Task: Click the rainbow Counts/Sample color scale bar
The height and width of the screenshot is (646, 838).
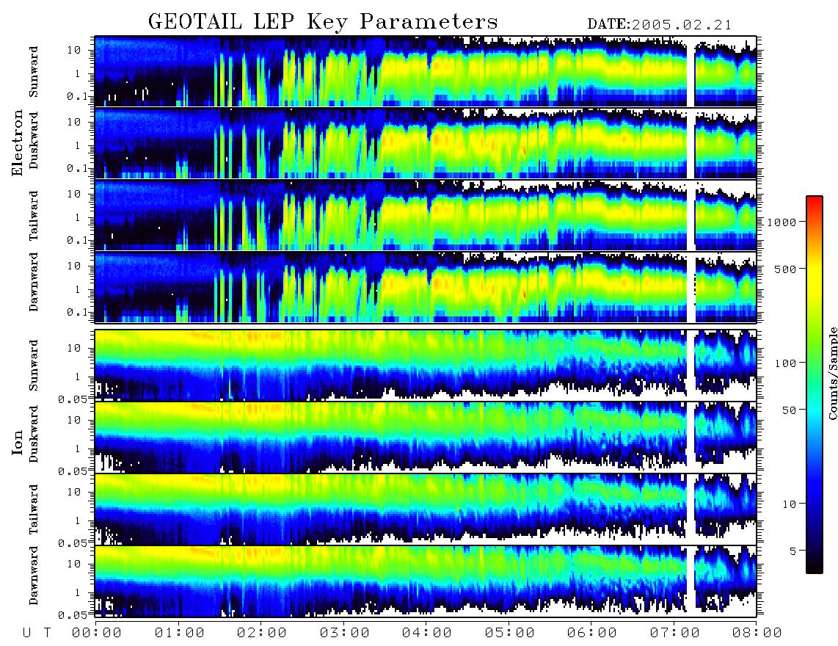Action: [x=814, y=385]
